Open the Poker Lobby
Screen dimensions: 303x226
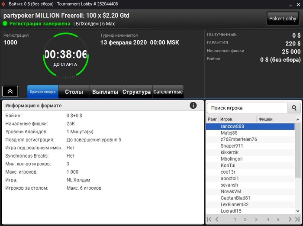(283, 19)
